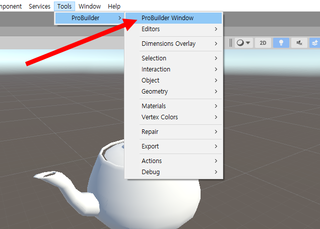Toggle scene audio mute icon

coord(299,43)
